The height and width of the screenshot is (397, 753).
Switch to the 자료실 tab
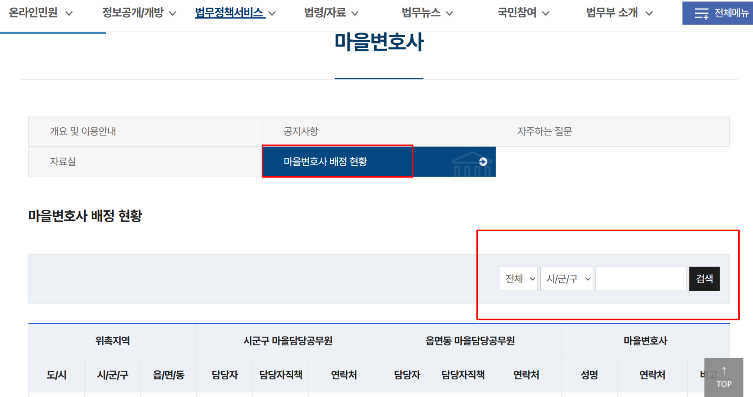click(x=63, y=162)
